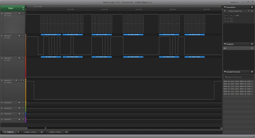Open Channel 1 settings gear
Viewport: 255px width, 138px height.
(19, 36)
